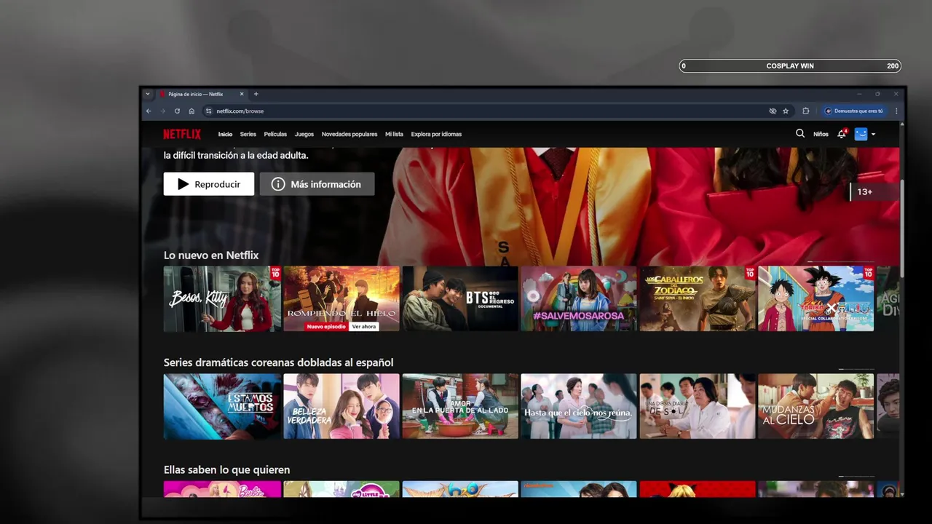
Task: Open the Netflix search magnifier
Action: pos(800,133)
